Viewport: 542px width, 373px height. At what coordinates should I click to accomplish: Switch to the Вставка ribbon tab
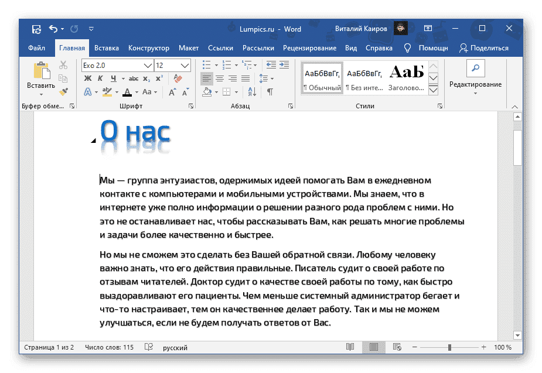tap(105, 48)
